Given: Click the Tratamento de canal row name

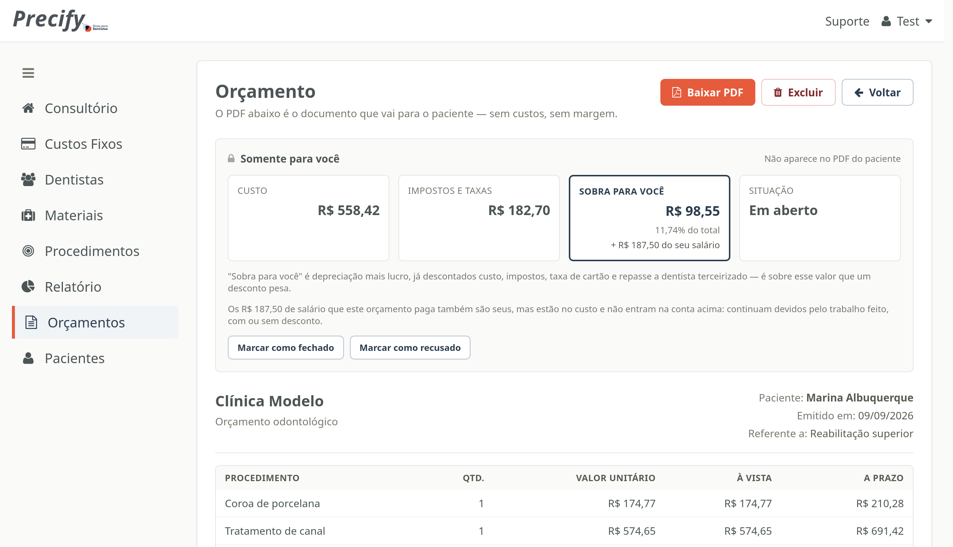Looking at the screenshot, I should (x=275, y=531).
